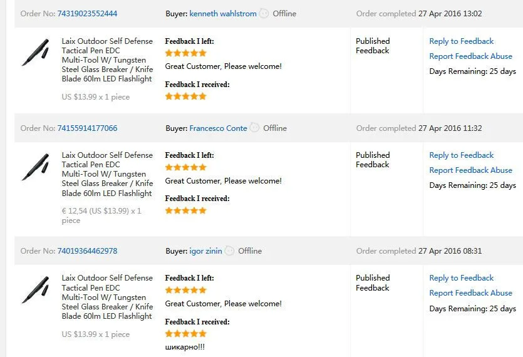Image resolution: width=523 pixels, height=357 pixels.
Task: Click product title in Francesco Conte order
Action: (107, 174)
